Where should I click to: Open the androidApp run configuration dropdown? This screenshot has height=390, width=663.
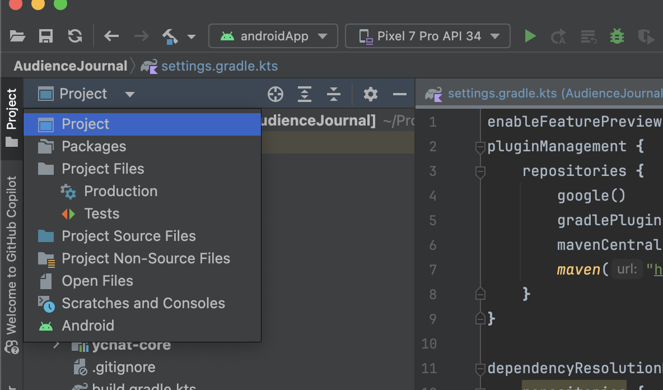[273, 36]
